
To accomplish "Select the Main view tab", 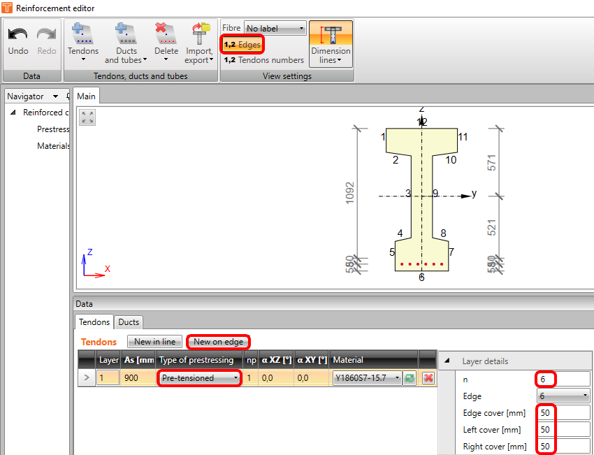I will click(87, 96).
